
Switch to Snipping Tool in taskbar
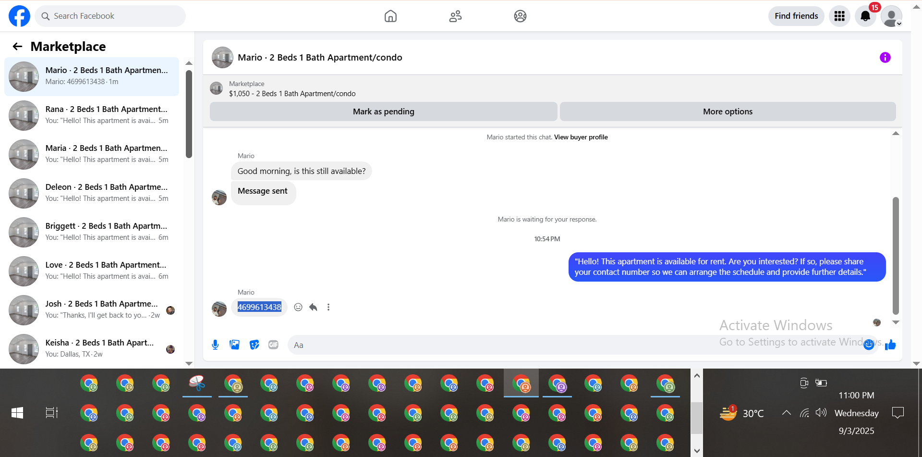[197, 383]
